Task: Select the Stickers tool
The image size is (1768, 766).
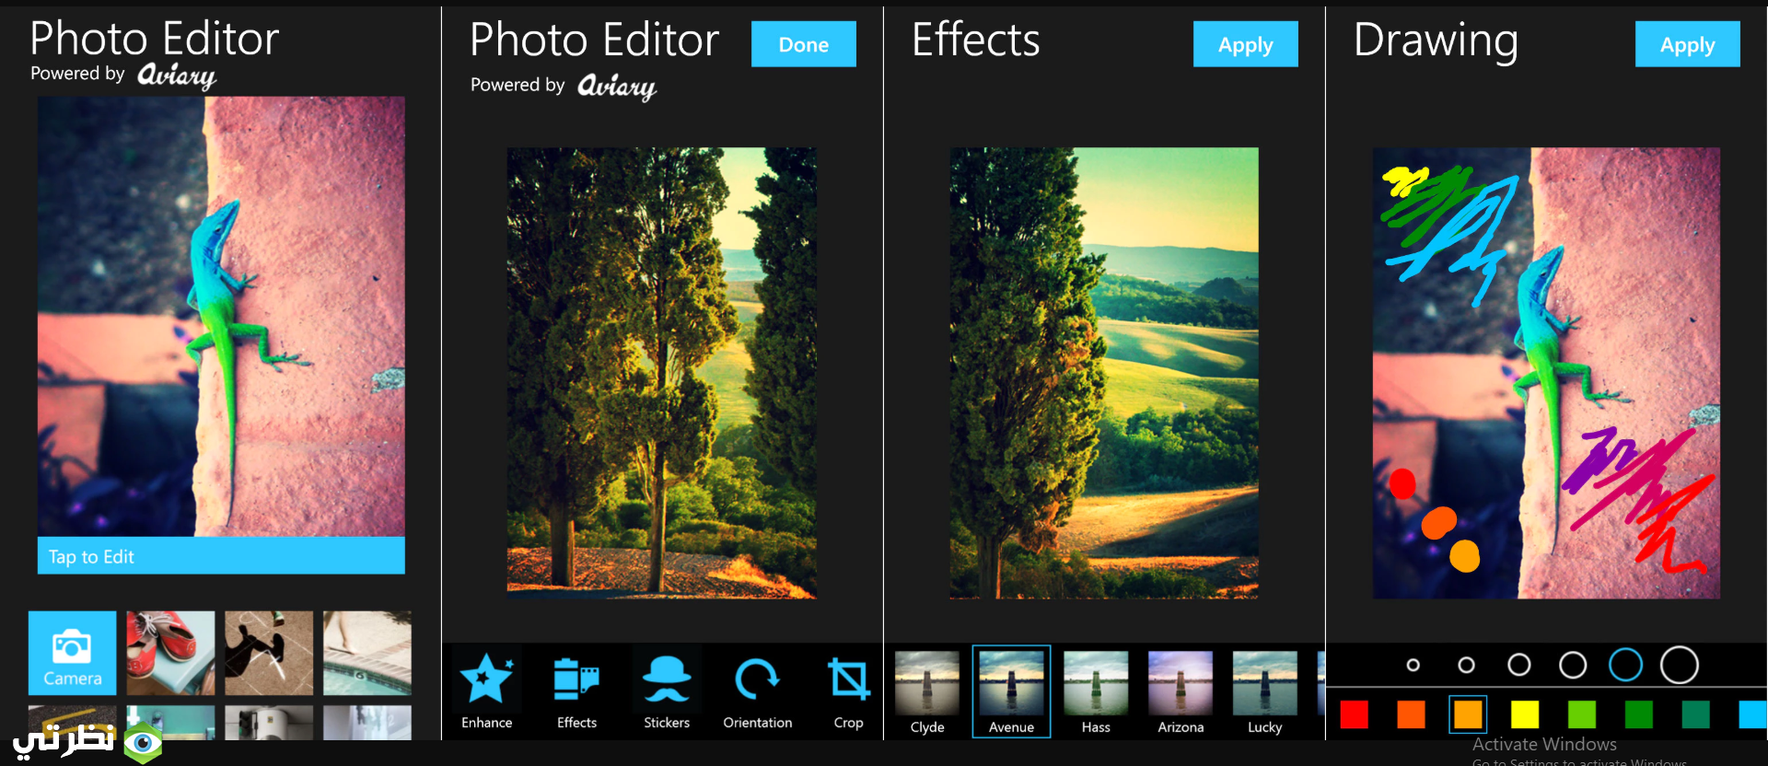Action: coord(667,691)
